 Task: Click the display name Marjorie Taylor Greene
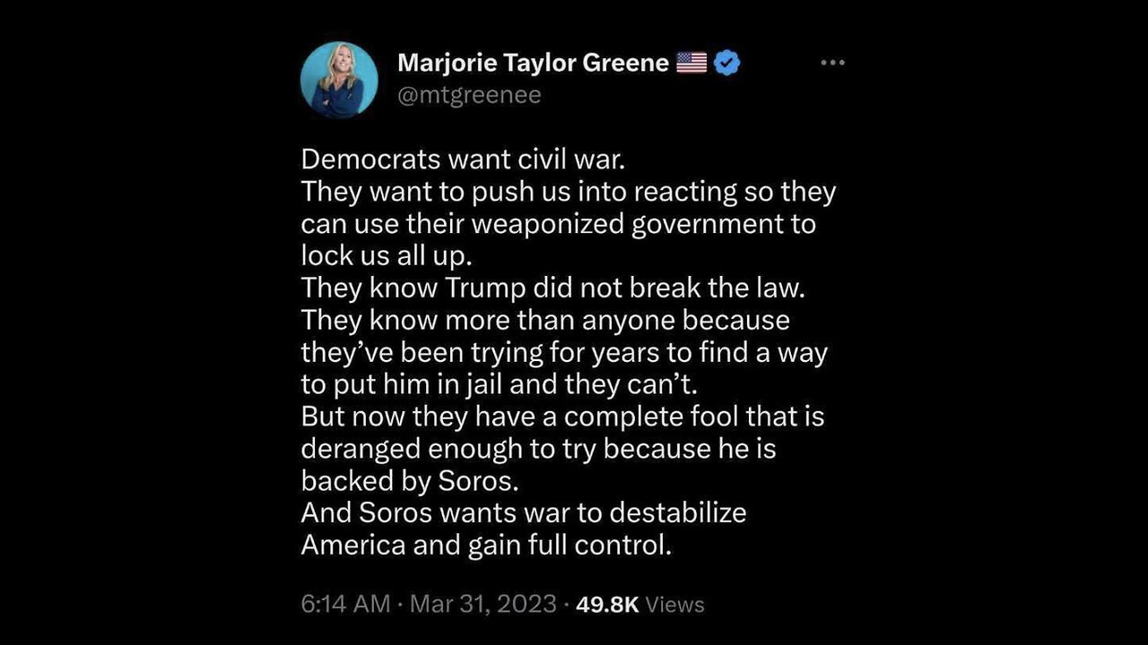(x=533, y=63)
